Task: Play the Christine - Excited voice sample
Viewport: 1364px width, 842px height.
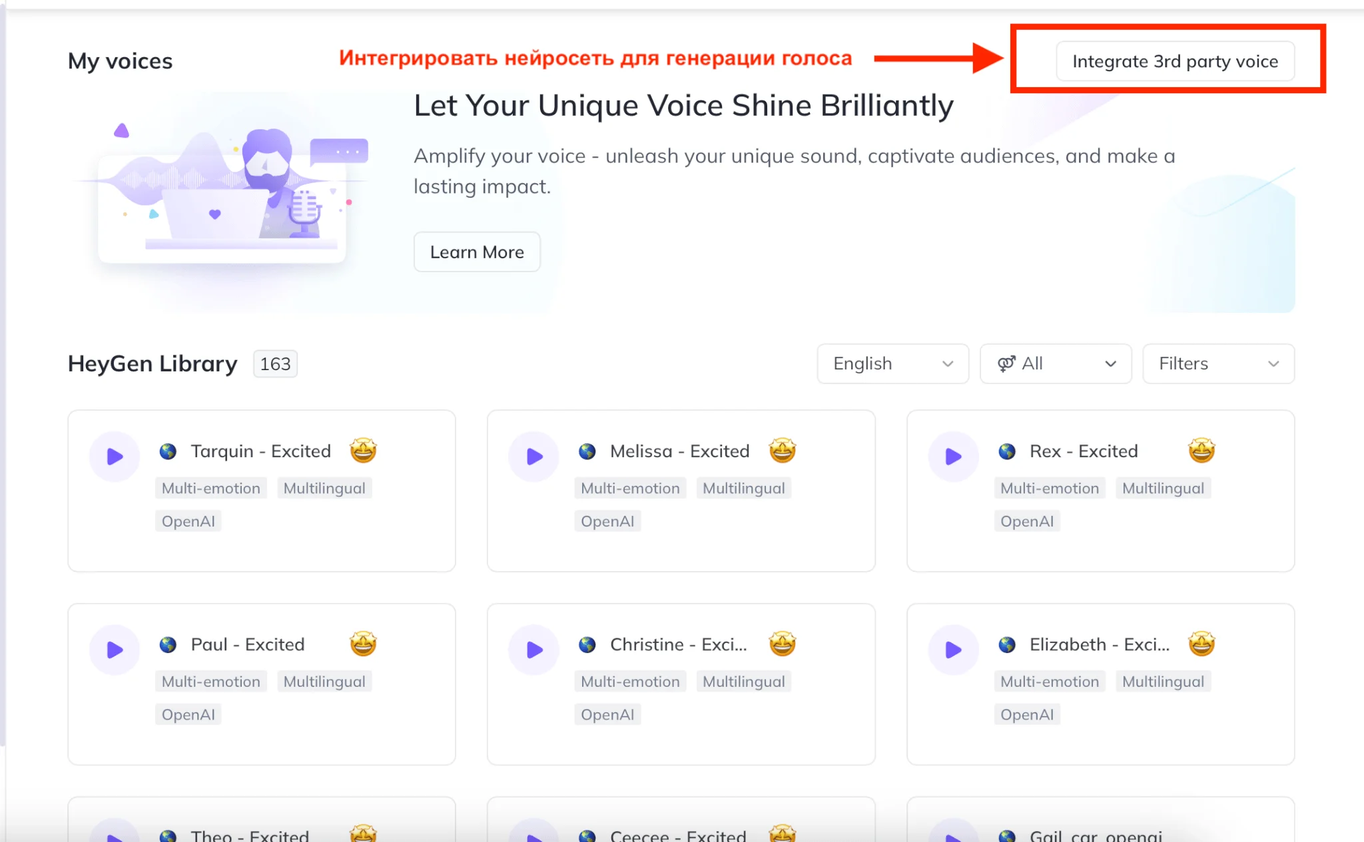Action: [534, 650]
